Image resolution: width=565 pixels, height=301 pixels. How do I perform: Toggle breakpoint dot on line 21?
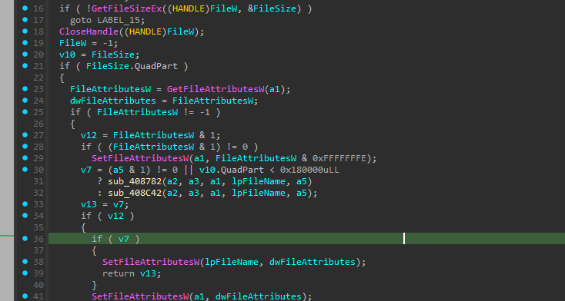click(25, 66)
